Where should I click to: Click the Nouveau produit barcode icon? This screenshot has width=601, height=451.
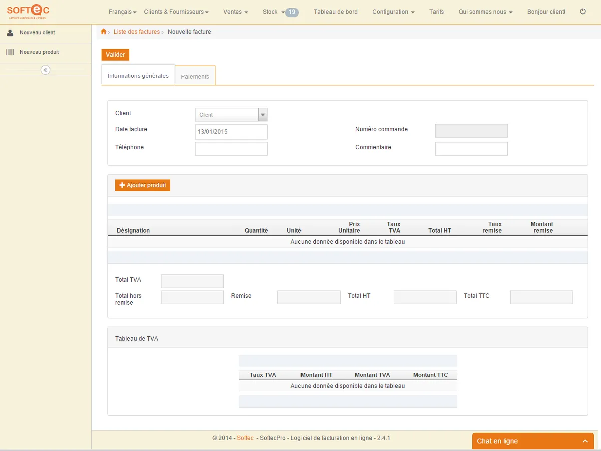click(x=10, y=52)
